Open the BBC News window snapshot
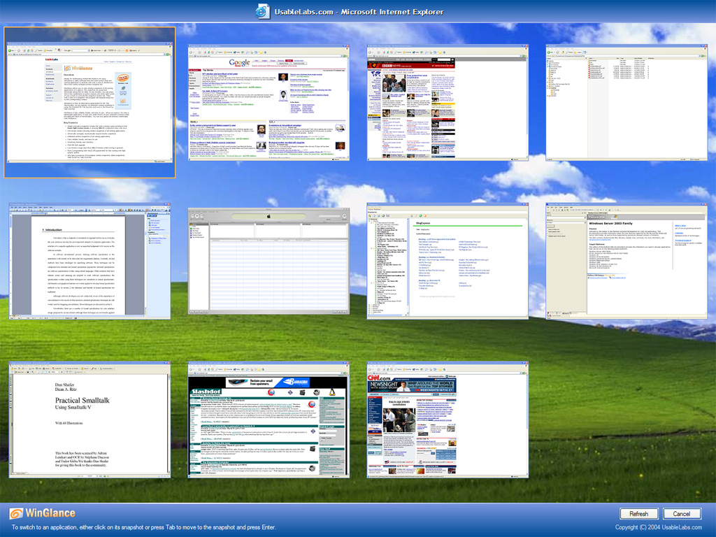Screen dimensions: 716x537 [x=447, y=102]
